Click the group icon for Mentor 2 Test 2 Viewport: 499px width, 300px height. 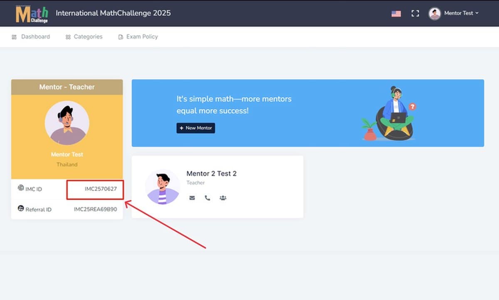click(x=223, y=198)
